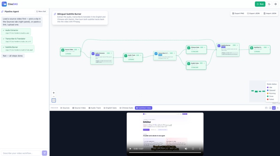
Task: Select Source Video node icon
Action: pos(63,50)
